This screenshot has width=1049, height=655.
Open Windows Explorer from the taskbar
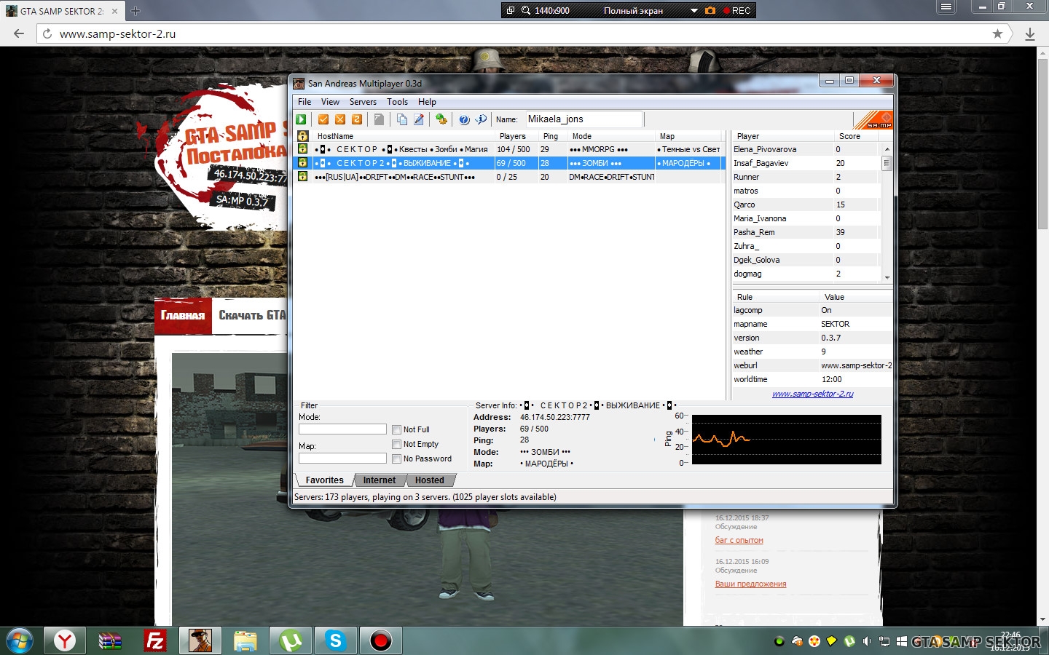pyautogui.click(x=245, y=640)
